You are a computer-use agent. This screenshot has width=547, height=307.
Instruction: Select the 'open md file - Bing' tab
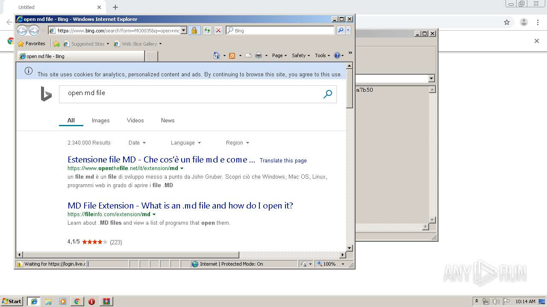[81, 56]
